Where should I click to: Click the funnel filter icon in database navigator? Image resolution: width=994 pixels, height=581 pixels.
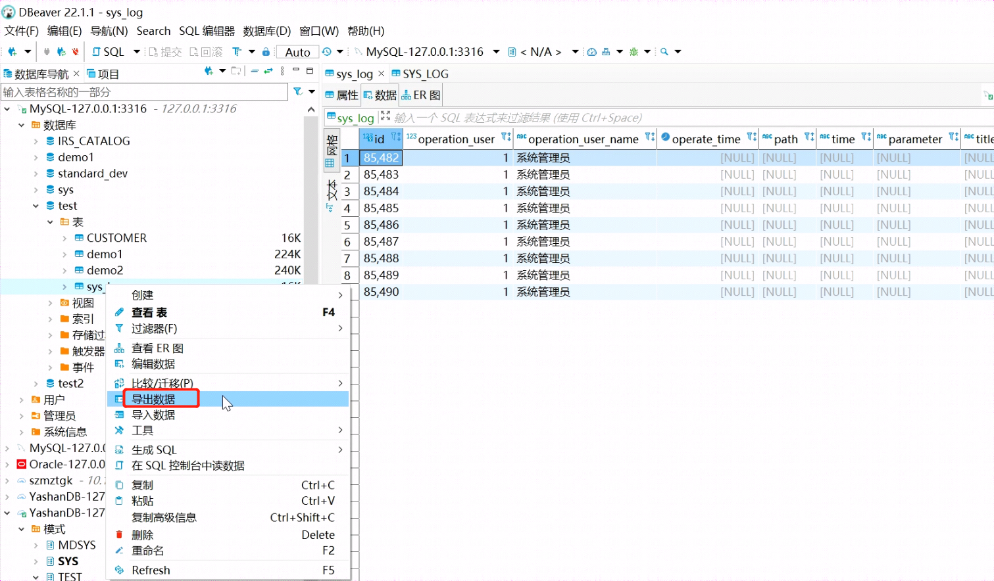(297, 90)
